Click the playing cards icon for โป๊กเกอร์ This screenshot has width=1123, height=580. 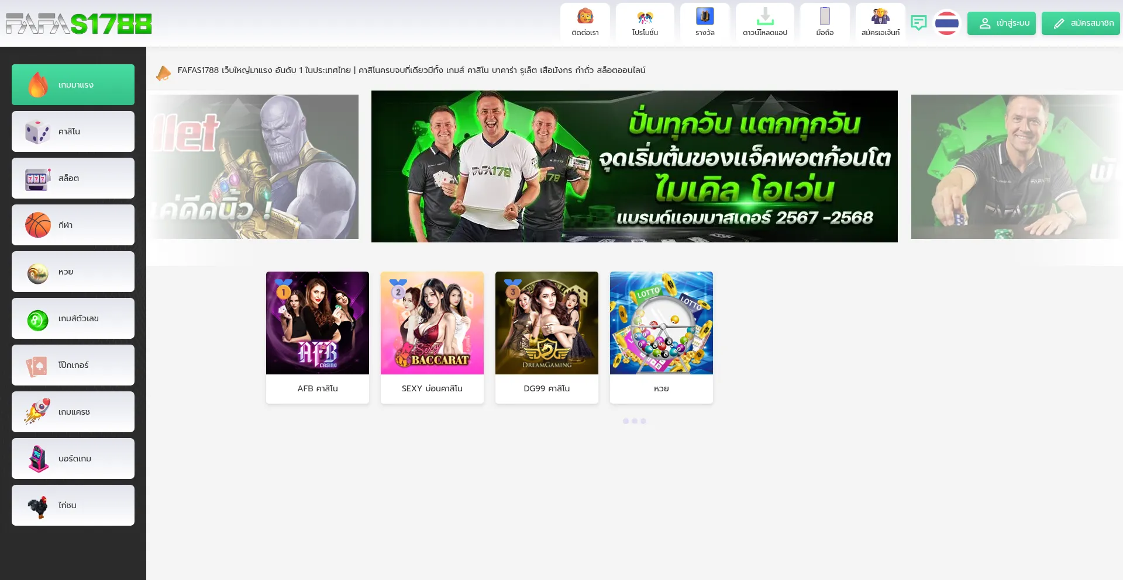pos(36,366)
